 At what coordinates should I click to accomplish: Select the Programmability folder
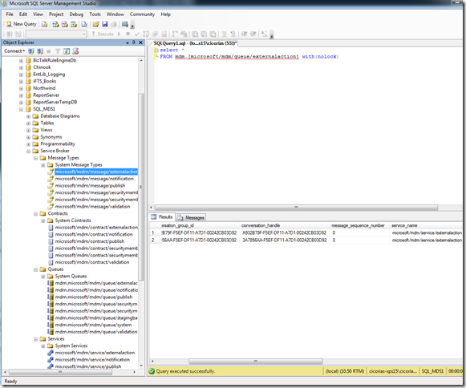(58, 144)
